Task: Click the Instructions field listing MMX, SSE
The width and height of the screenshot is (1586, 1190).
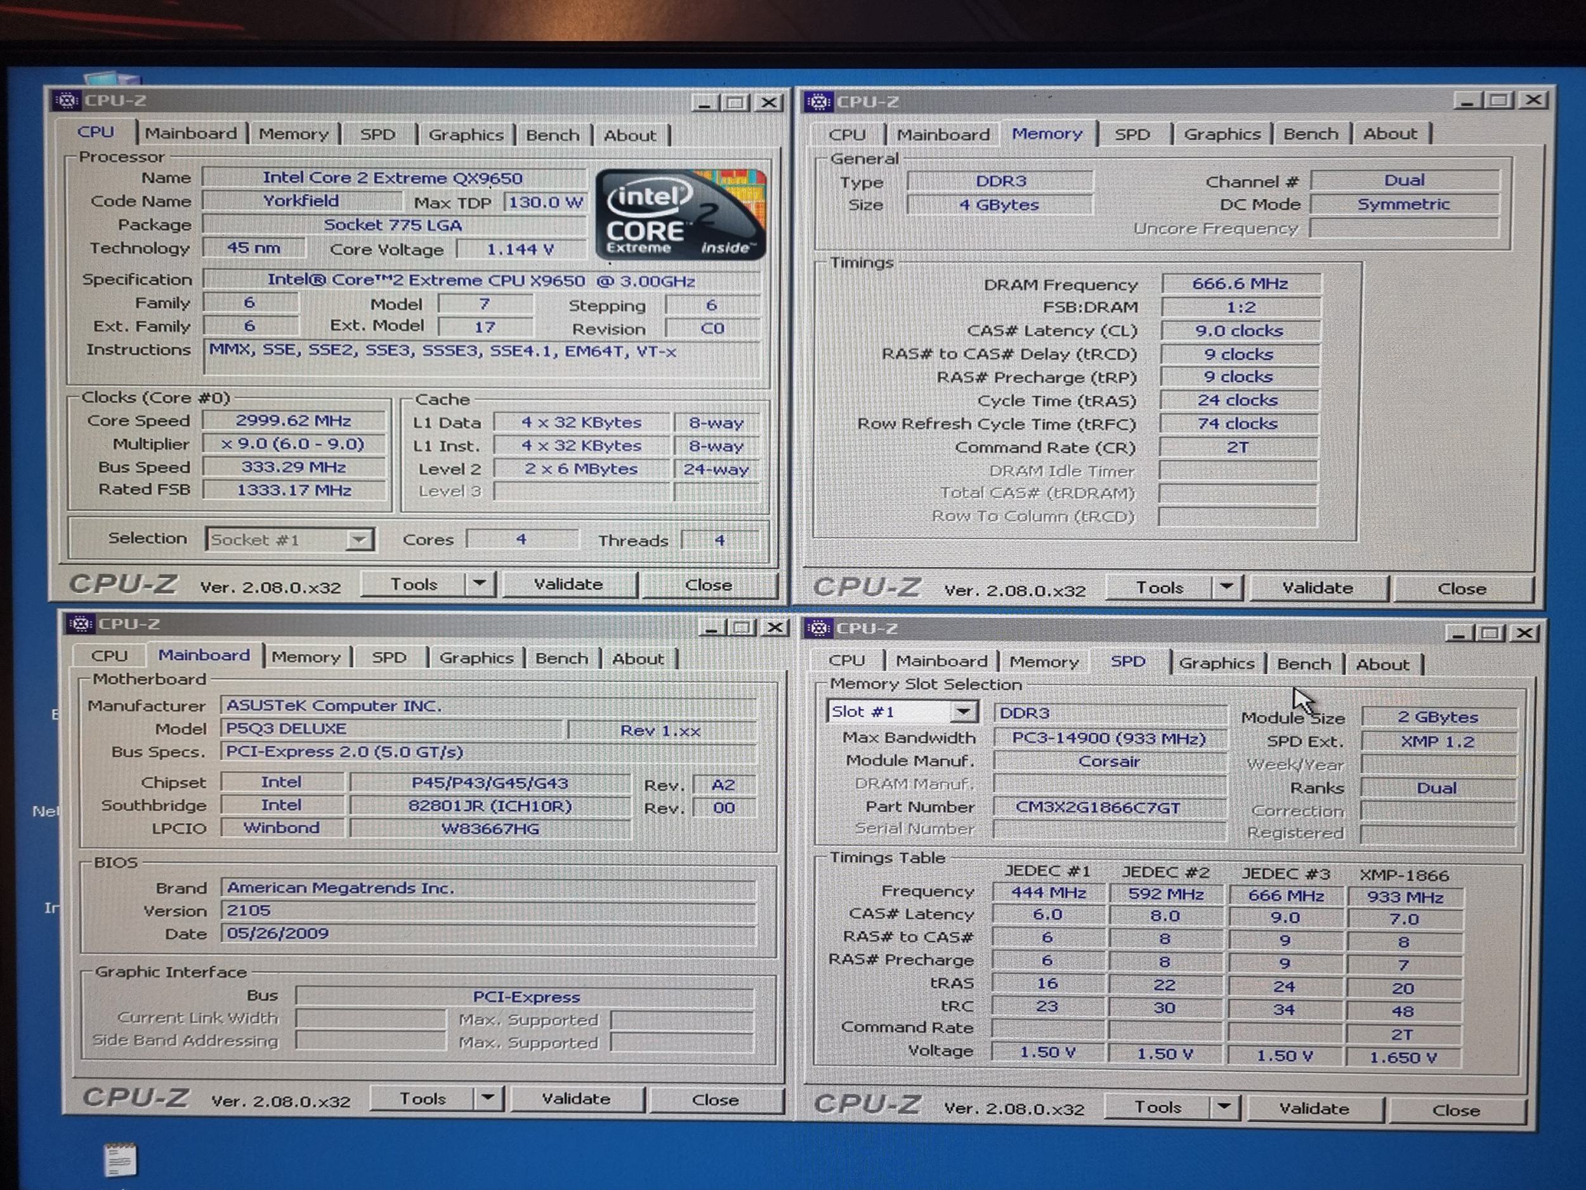Action: tap(482, 357)
